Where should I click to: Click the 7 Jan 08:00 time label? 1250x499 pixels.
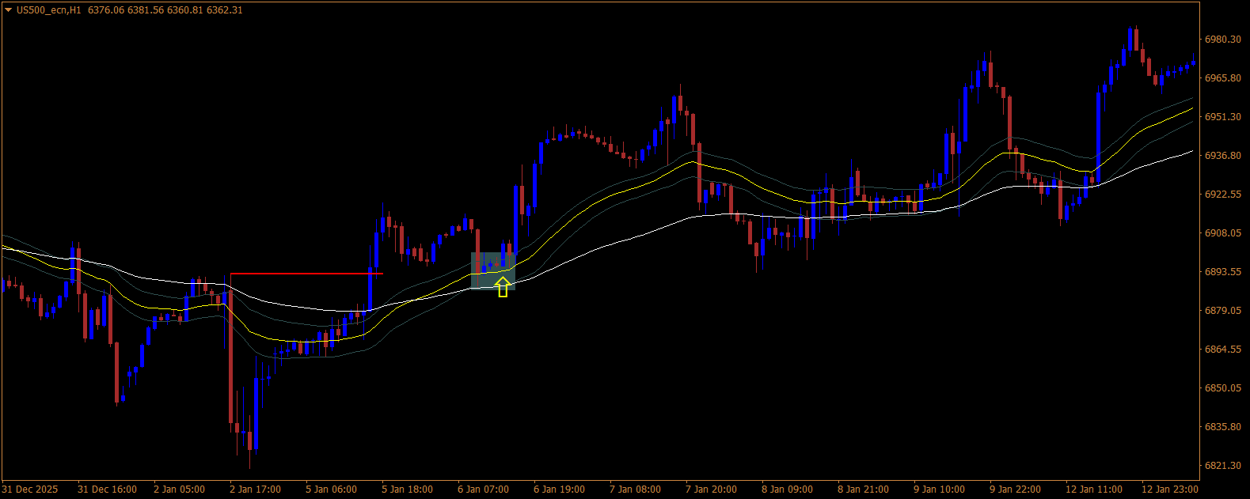pos(635,490)
